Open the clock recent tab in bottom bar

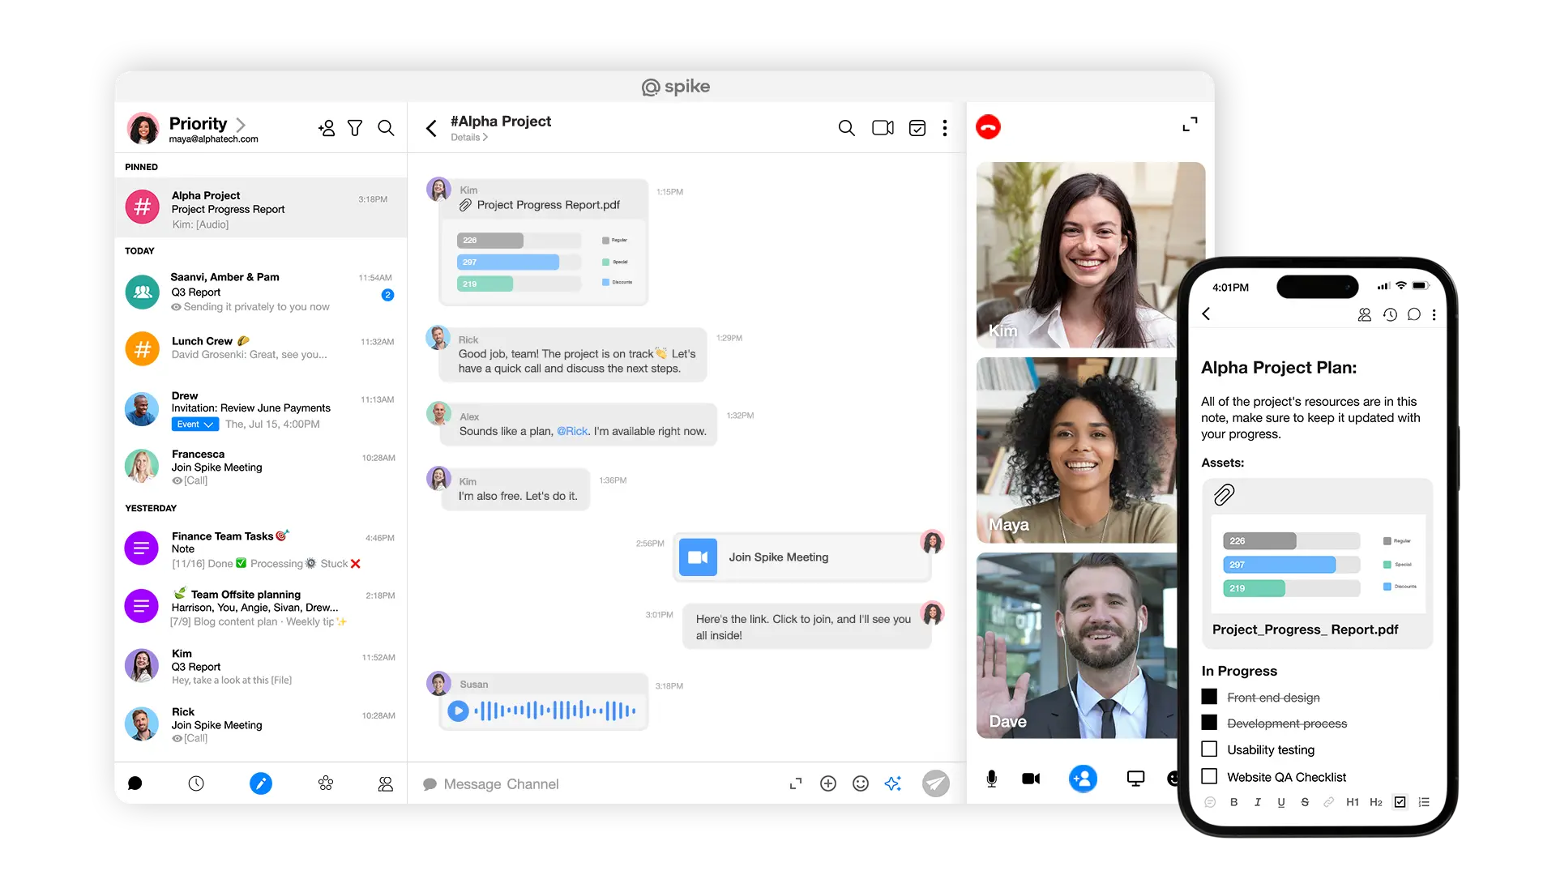click(x=196, y=783)
